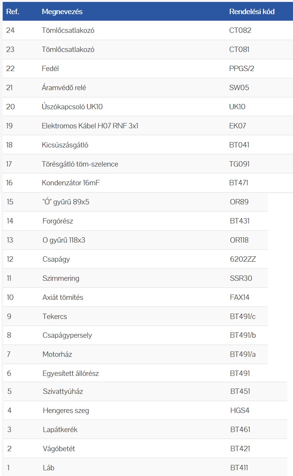Select the 'Áramvédő relé' row name
Image resolution: width=293 pixels, height=476 pixels.
pos(64,88)
